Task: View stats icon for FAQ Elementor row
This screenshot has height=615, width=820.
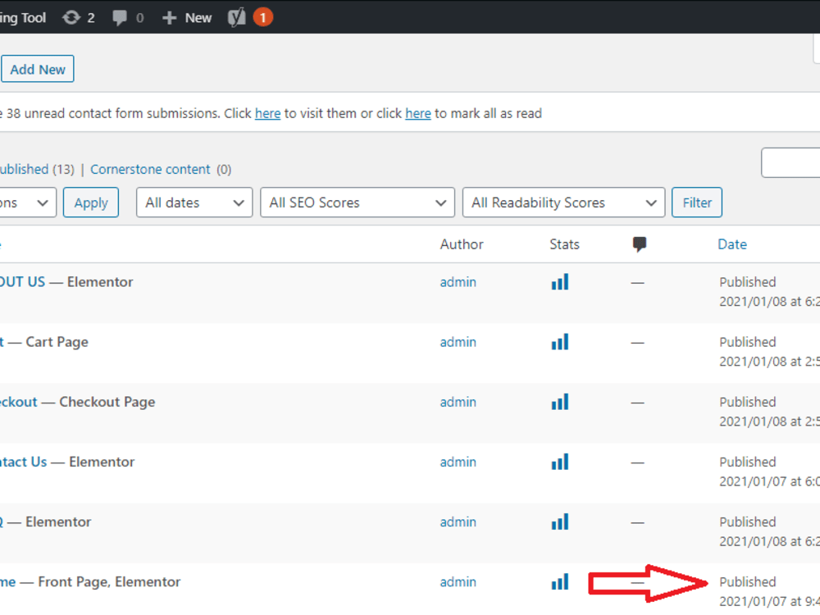Action: (559, 522)
